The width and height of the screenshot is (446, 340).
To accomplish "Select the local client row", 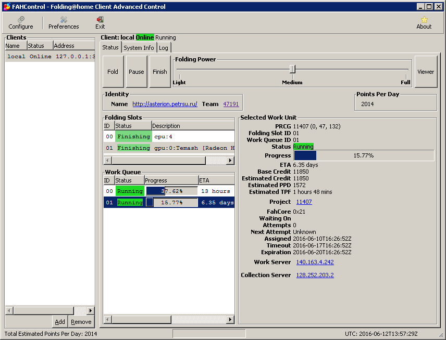I will click(50, 56).
